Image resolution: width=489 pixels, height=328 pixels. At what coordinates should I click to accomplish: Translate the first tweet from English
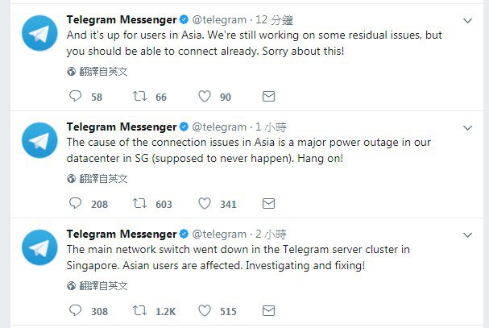97,72
